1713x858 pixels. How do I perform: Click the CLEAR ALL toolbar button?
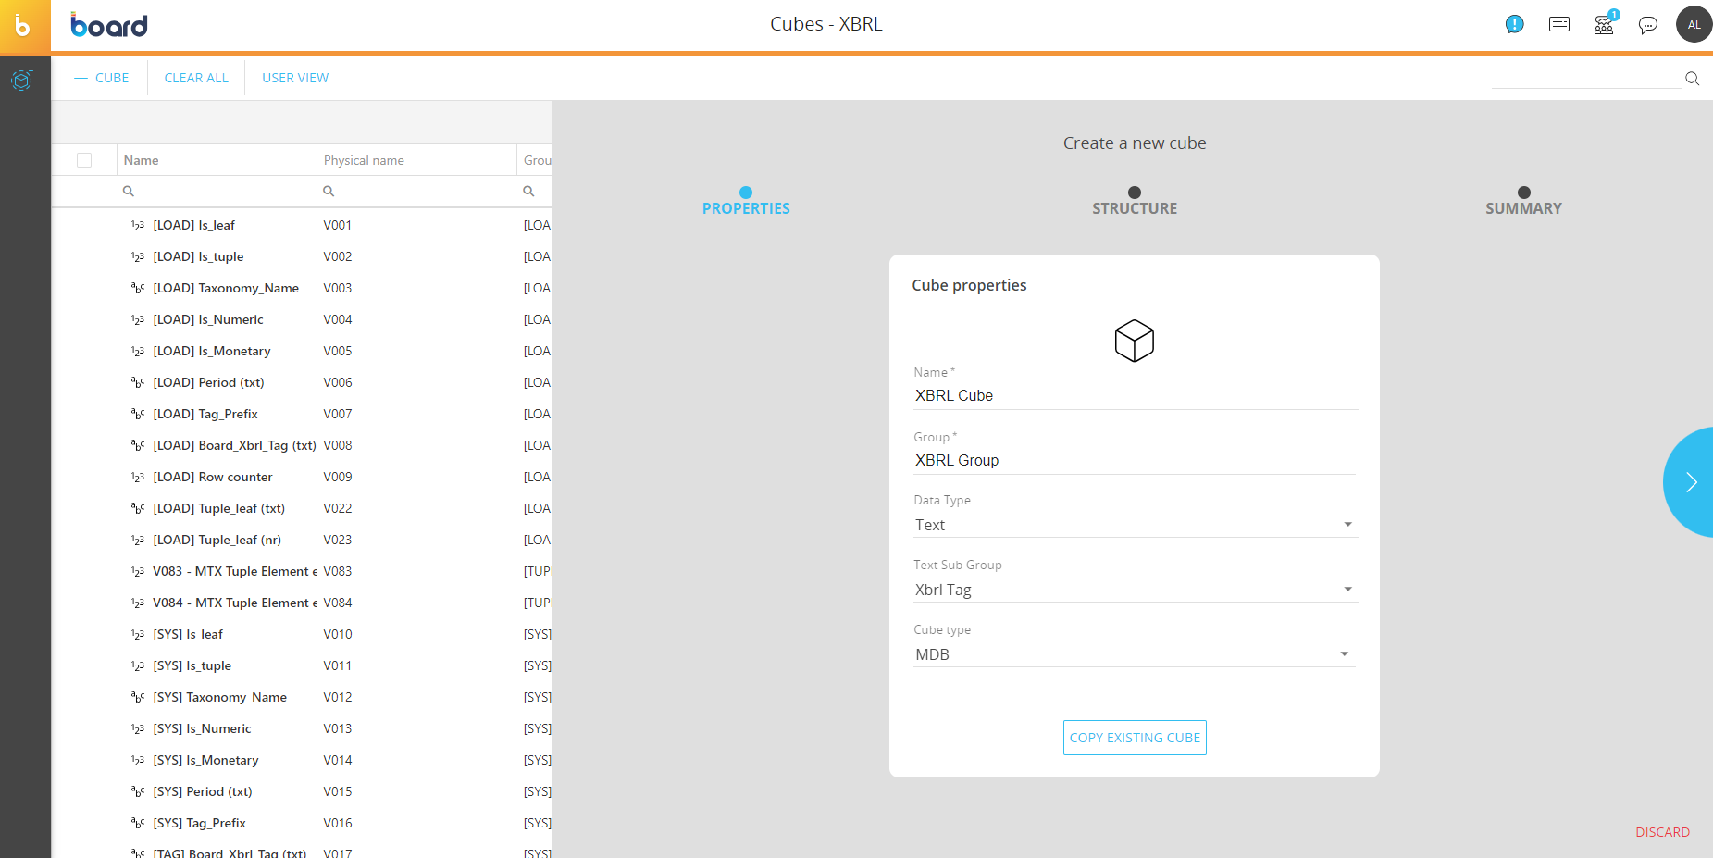coord(196,78)
